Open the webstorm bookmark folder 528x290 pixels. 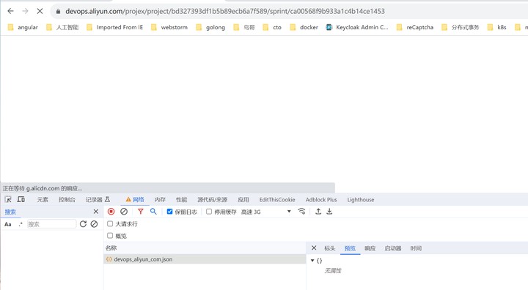tap(169, 27)
